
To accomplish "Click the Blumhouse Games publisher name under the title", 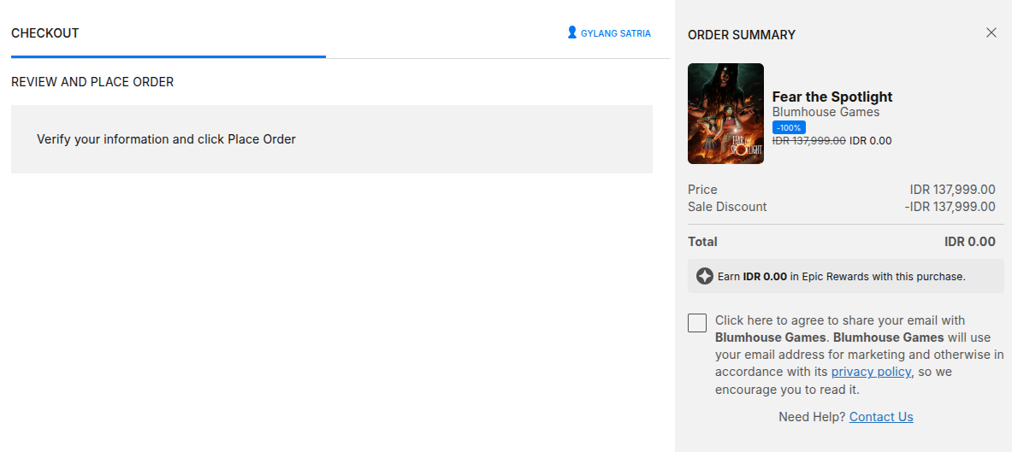I will [x=826, y=112].
